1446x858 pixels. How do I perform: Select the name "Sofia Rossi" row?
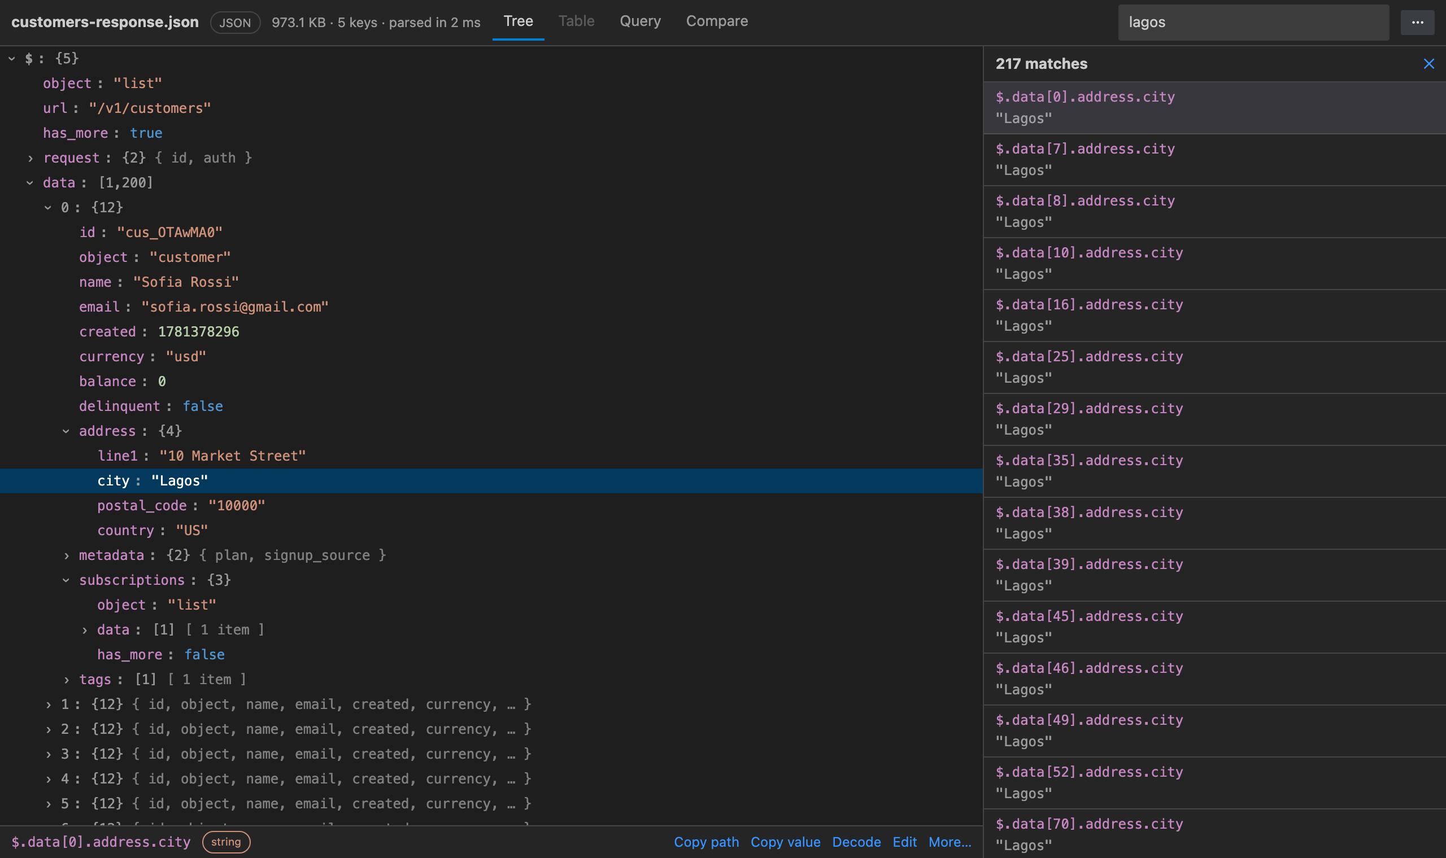click(491, 282)
